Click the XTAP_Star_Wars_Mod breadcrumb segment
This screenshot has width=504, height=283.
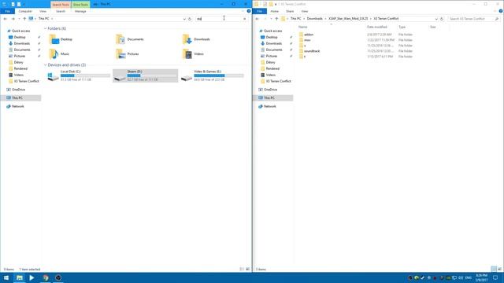pos(348,19)
